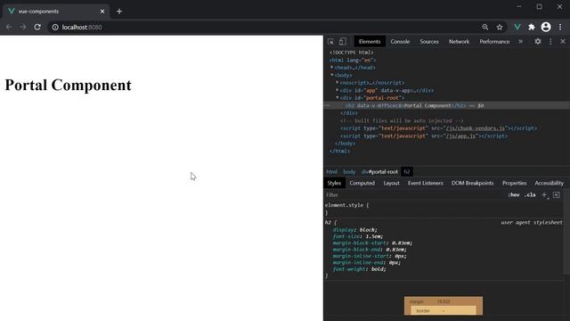Select the DOCTYPE html row
Viewport: 570px width, 321px height.
point(351,53)
